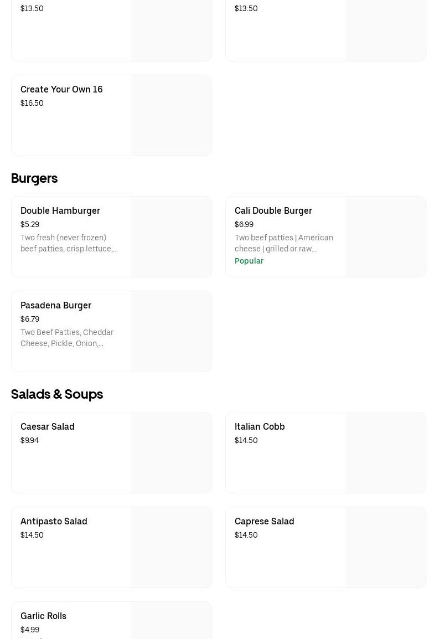Pick the Caprese Salad item

tap(265, 522)
